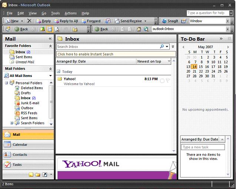Click in the Search Inbox field

pos(107,47)
